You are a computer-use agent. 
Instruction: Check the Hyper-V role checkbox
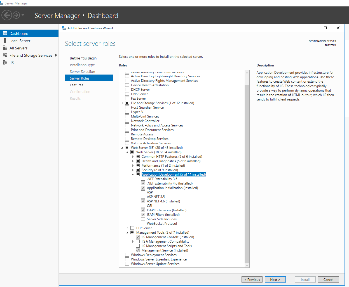(x=127, y=112)
